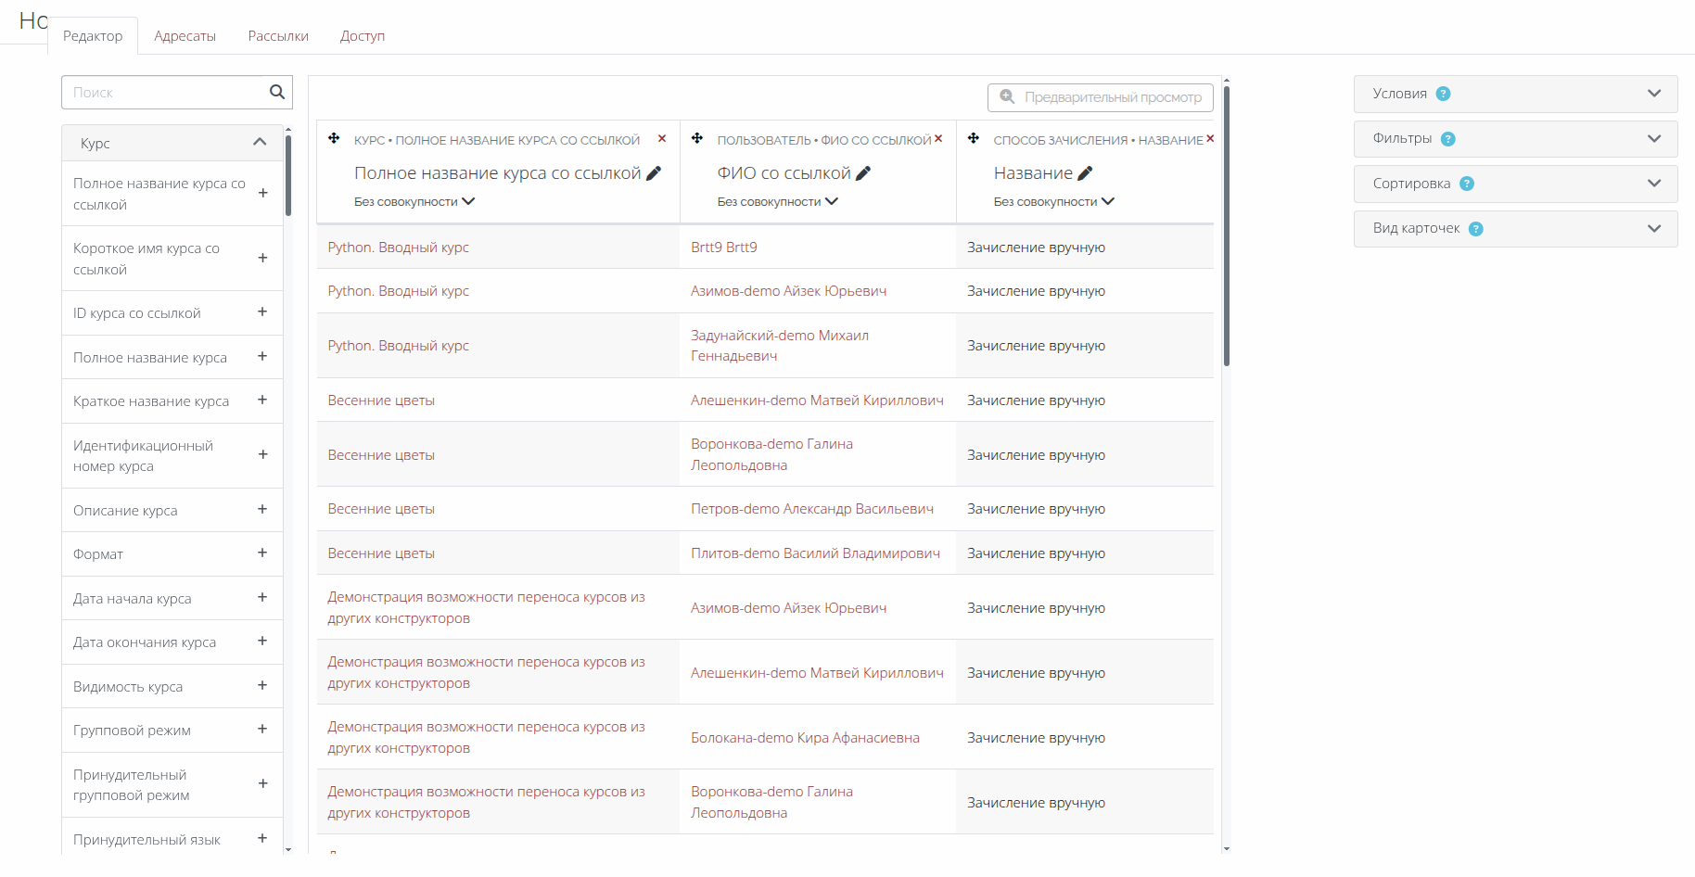The image size is (1695, 877).
Task: Edit 'Название' column title pencil icon
Action: pos(1085,173)
